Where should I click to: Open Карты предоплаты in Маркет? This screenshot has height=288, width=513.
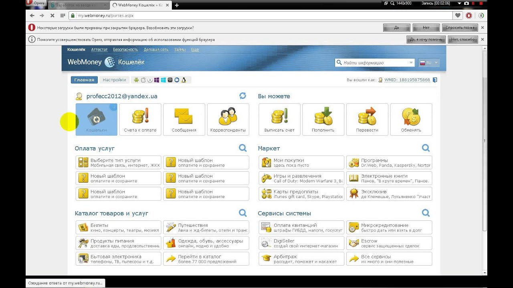tap(301, 194)
